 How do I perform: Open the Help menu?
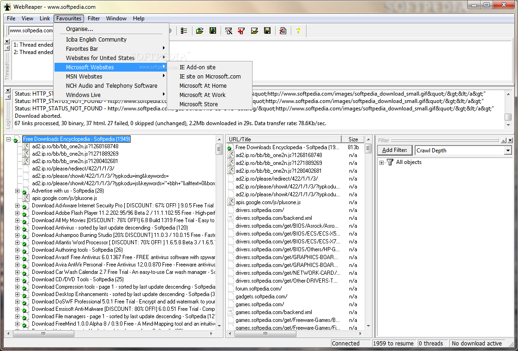click(139, 18)
